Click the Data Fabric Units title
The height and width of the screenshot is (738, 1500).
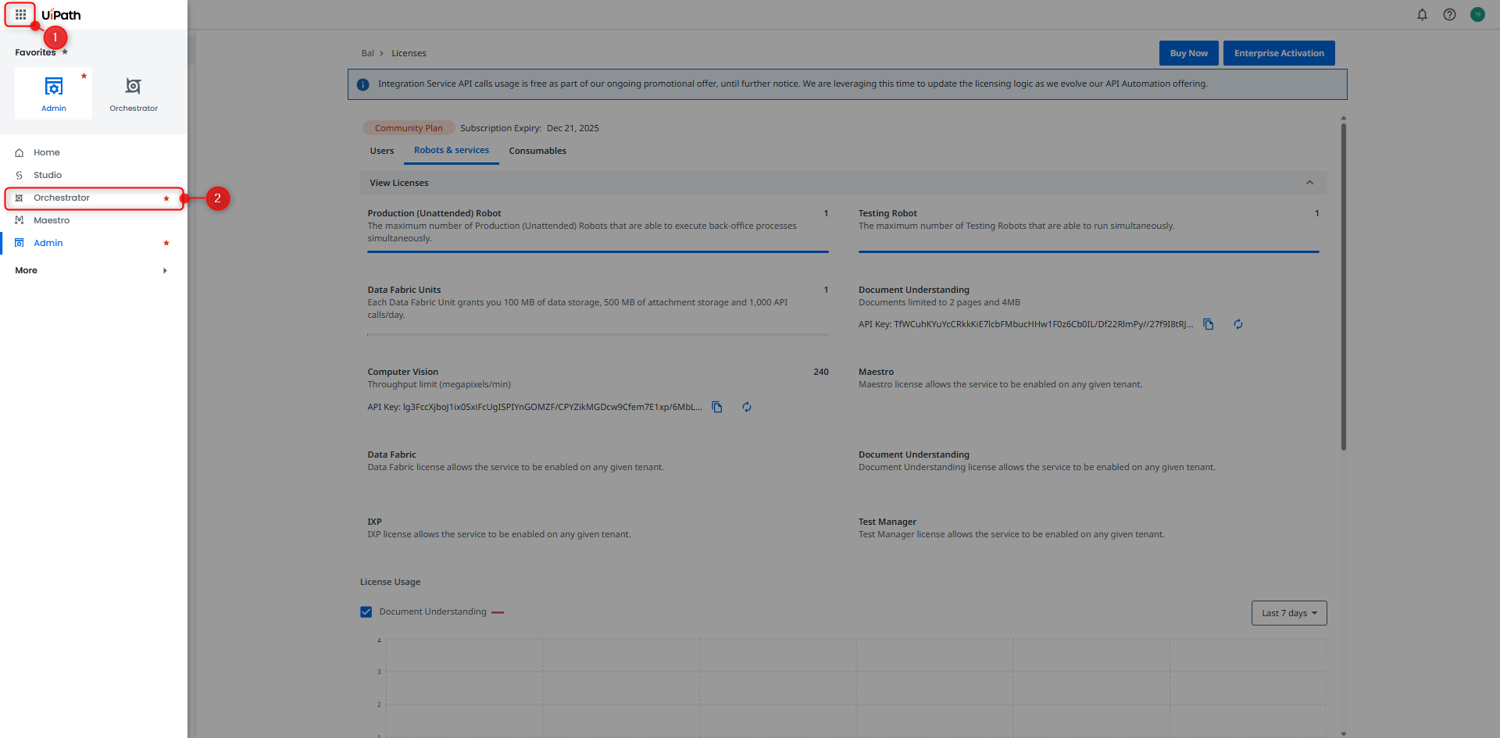coord(404,290)
